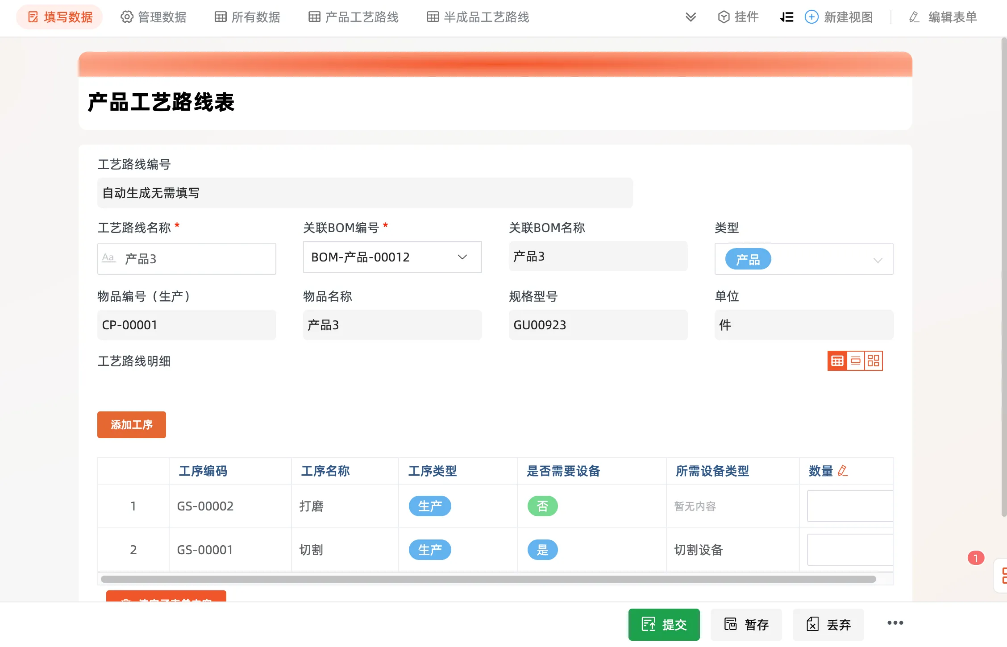Screen dimensions: 1007x647
Task: Click the edit pencil icon beside 数量 column
Action: pos(842,471)
